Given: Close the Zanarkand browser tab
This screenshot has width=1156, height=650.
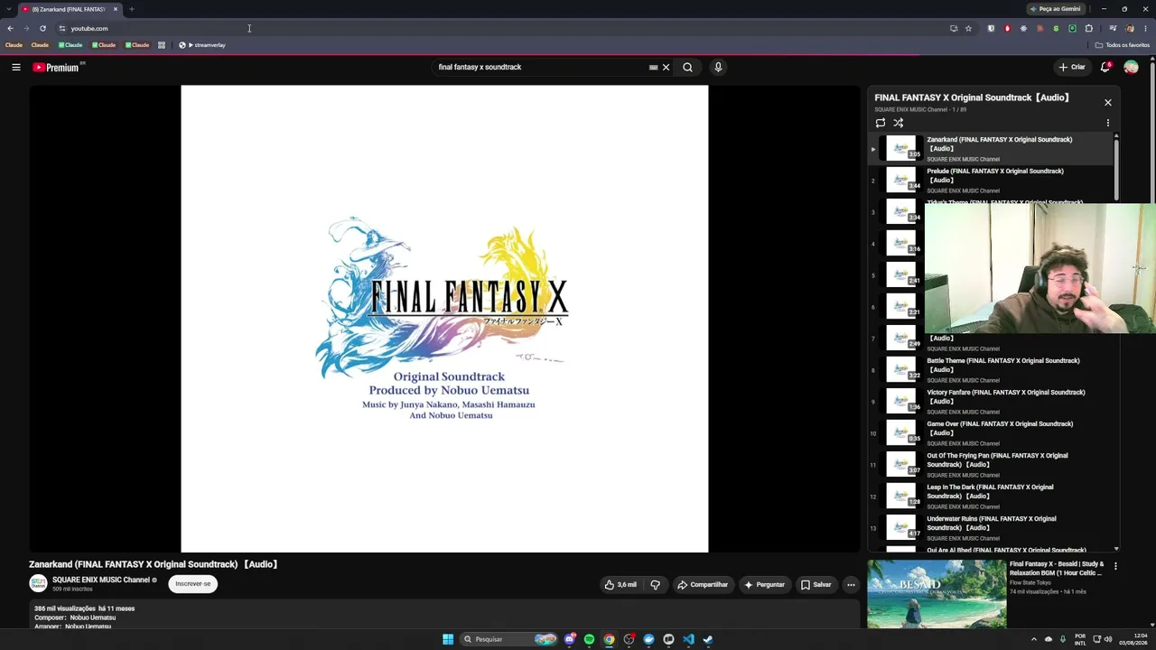Looking at the screenshot, I should (x=116, y=9).
